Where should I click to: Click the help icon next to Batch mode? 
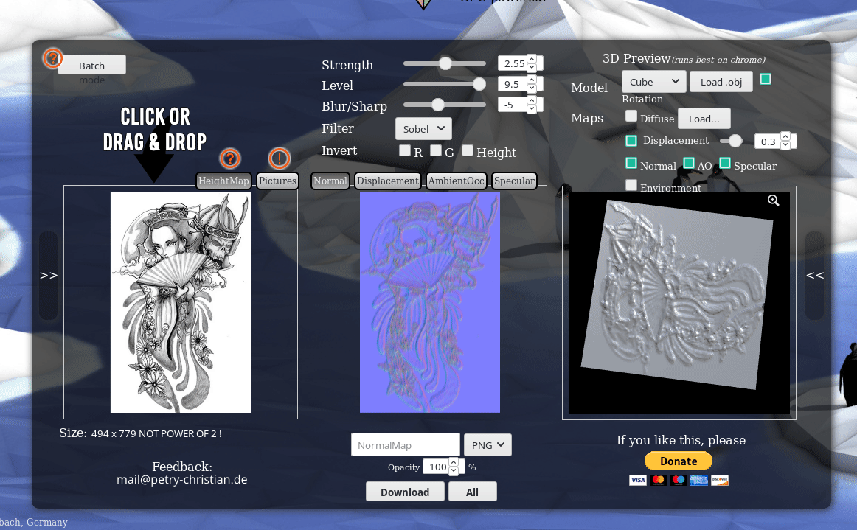point(52,57)
